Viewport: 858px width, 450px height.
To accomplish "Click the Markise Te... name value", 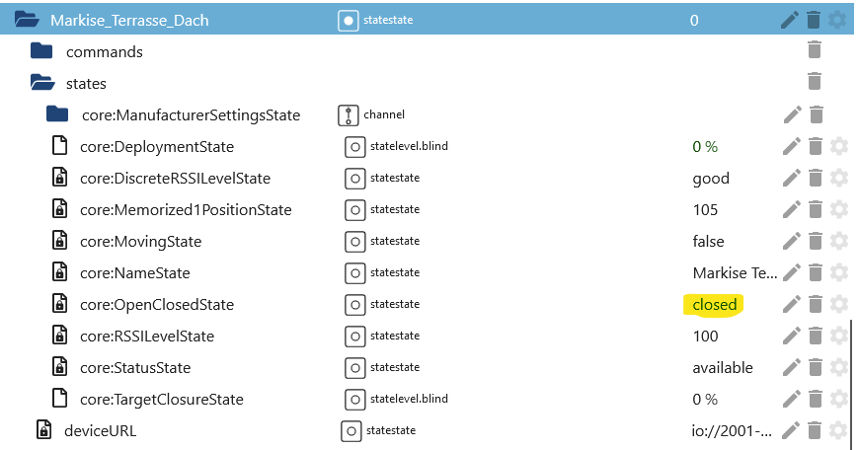I will (x=736, y=272).
